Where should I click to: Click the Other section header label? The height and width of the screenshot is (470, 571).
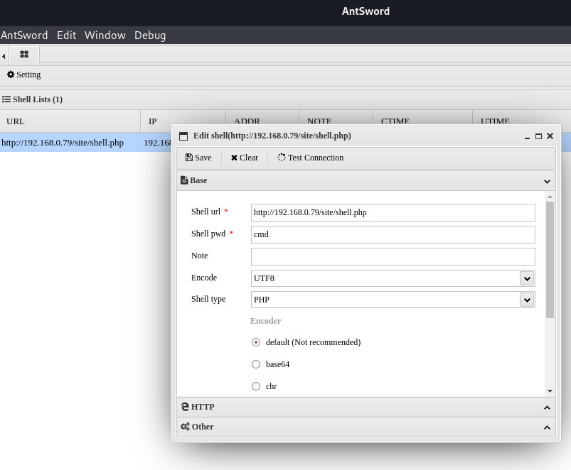(x=203, y=427)
